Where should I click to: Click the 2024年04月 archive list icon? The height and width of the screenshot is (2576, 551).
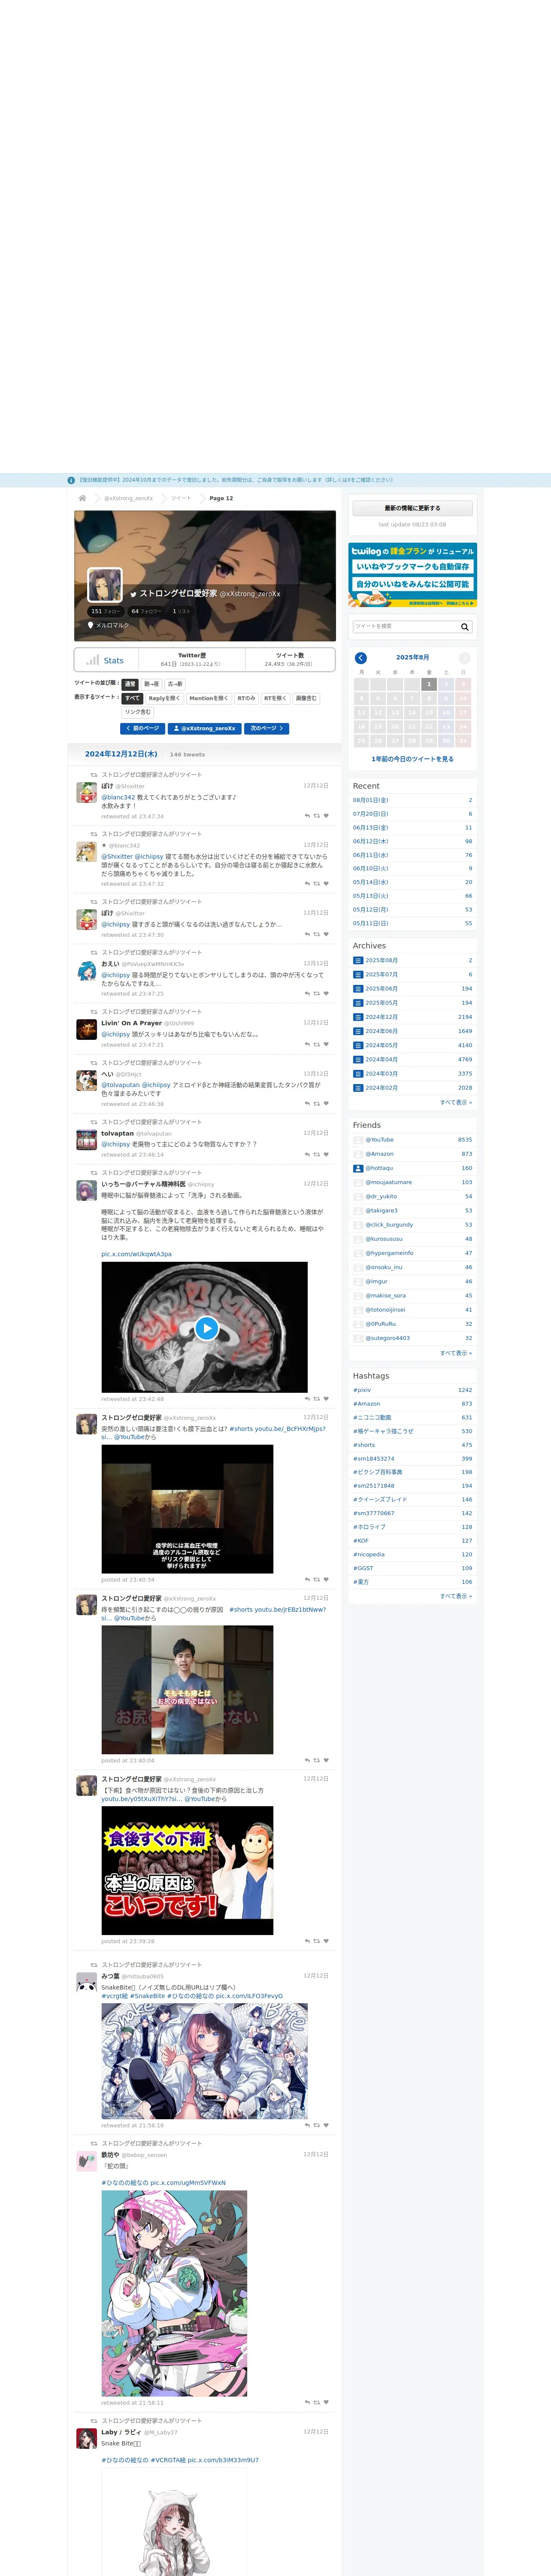coord(358,1059)
